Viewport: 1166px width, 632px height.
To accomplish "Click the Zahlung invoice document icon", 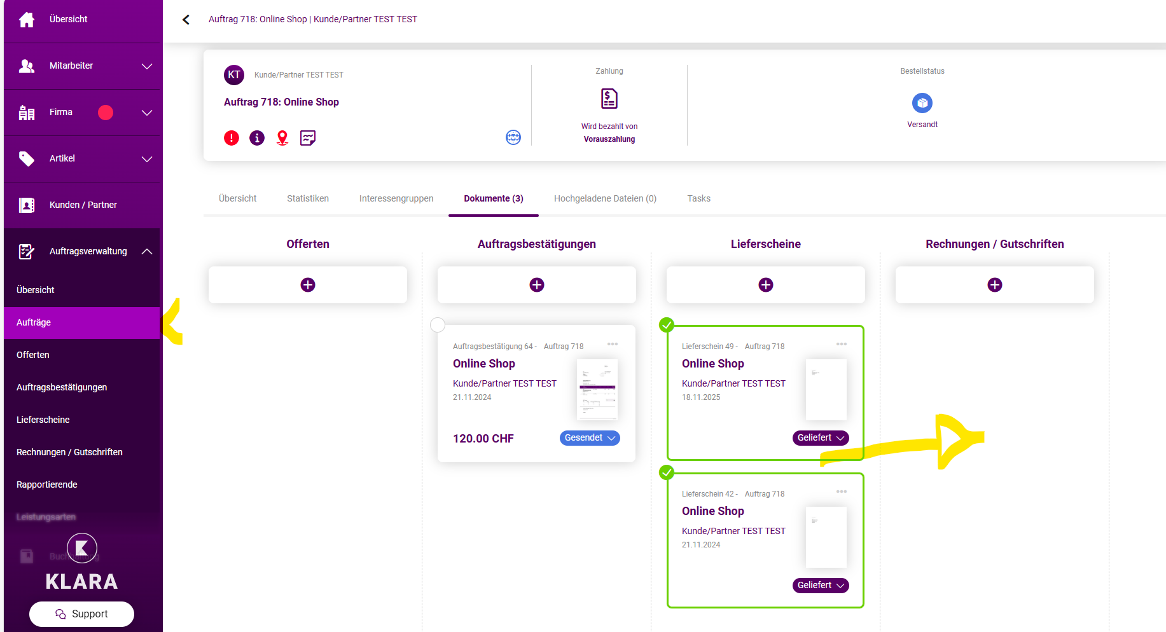I will pyautogui.click(x=609, y=99).
